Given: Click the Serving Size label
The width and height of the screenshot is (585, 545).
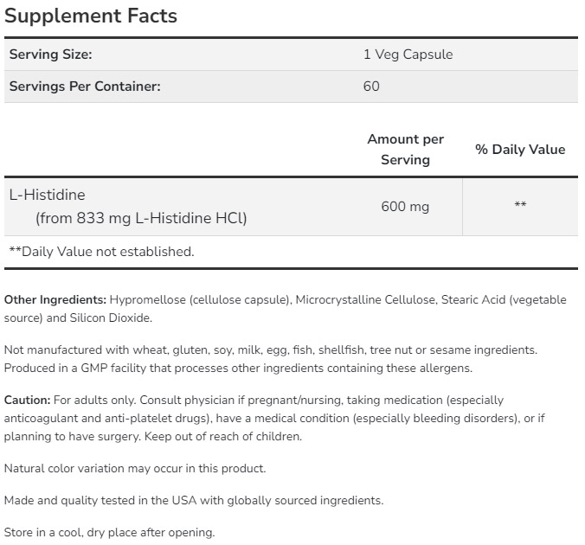Looking at the screenshot, I should (50, 54).
